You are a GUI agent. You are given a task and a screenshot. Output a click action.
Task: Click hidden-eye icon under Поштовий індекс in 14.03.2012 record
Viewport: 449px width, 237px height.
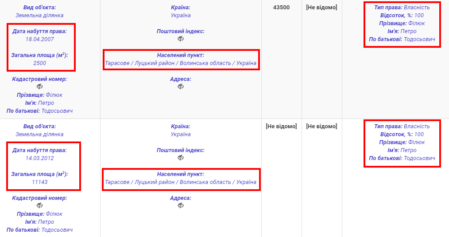pyautogui.click(x=181, y=158)
